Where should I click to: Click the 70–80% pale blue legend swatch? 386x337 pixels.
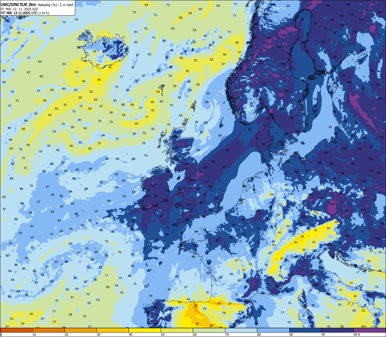pyautogui.click(x=241, y=330)
